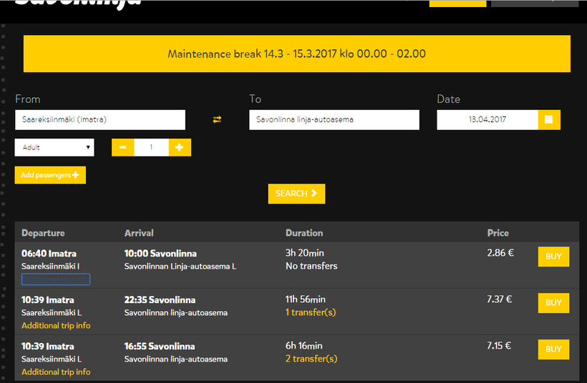Open Additional trip info for 06:40 departure
This screenshot has width=587, height=383.
pos(56,279)
